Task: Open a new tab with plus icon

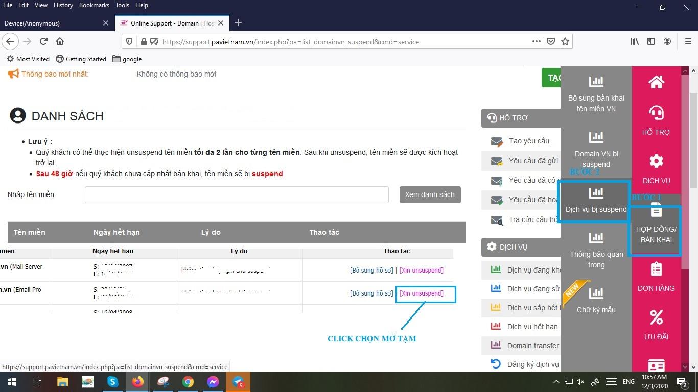Action: point(238,22)
